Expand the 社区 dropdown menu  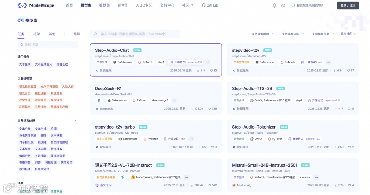pyautogui.click(x=188, y=5)
